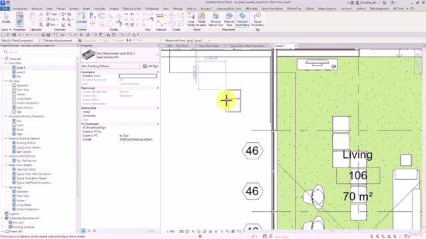
Task: Click the Activate controls button
Action: [x=81, y=18]
